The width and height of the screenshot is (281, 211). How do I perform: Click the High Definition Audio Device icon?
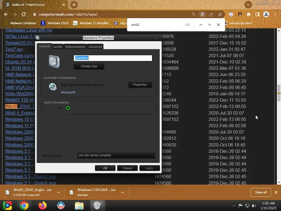click(x=53, y=87)
